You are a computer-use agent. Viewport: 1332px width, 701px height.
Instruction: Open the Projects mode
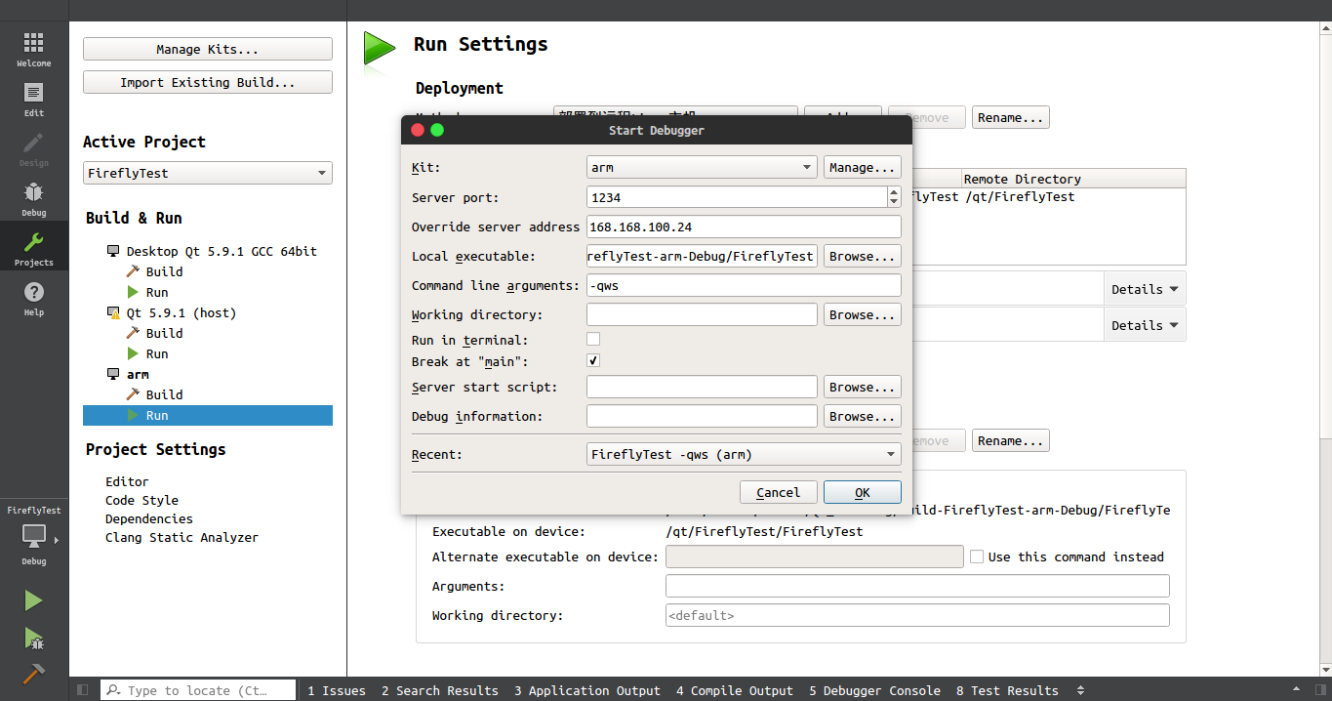coord(34,249)
